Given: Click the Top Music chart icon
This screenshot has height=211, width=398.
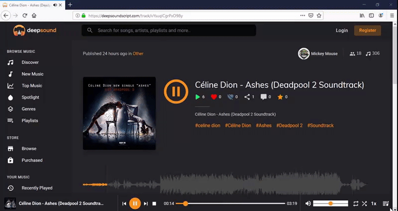Looking at the screenshot, I should (x=10, y=86).
